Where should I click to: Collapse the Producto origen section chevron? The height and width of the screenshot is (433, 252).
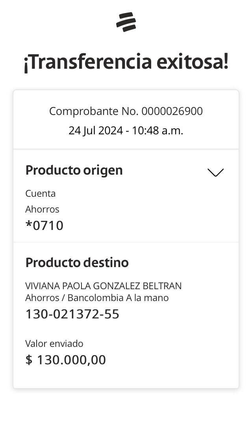click(215, 172)
